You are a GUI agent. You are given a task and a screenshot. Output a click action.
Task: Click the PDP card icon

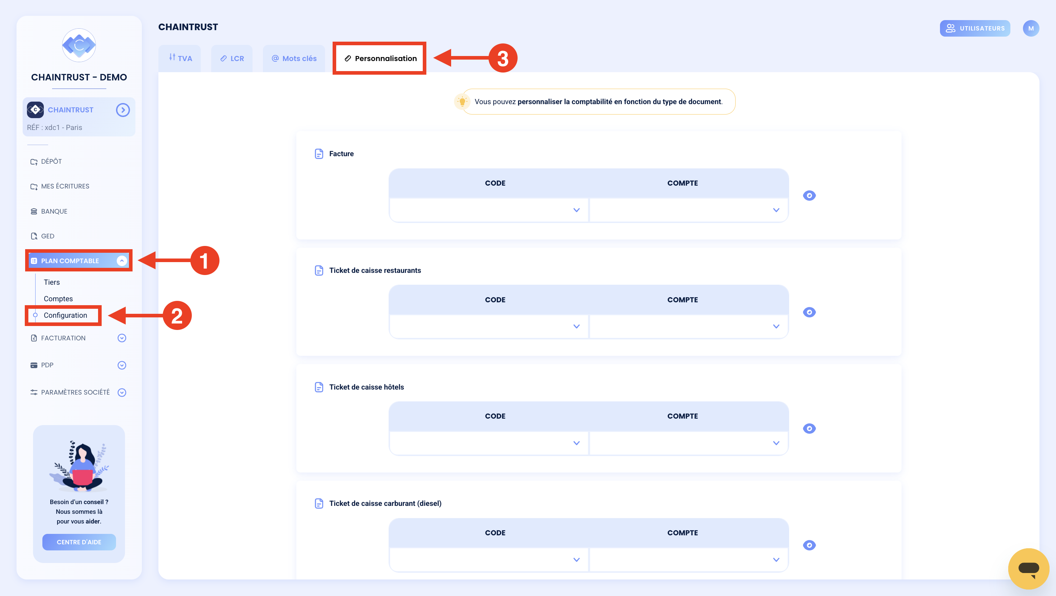(34, 365)
